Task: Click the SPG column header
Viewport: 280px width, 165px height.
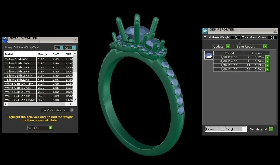Action: pyautogui.click(x=68, y=54)
